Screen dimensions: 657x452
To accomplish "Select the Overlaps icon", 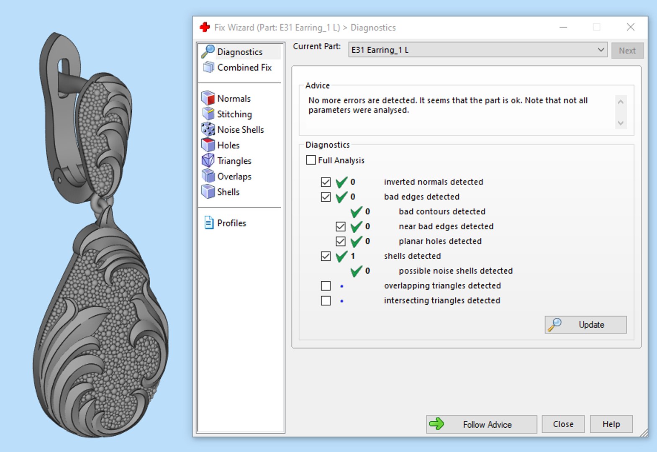I will pos(208,176).
